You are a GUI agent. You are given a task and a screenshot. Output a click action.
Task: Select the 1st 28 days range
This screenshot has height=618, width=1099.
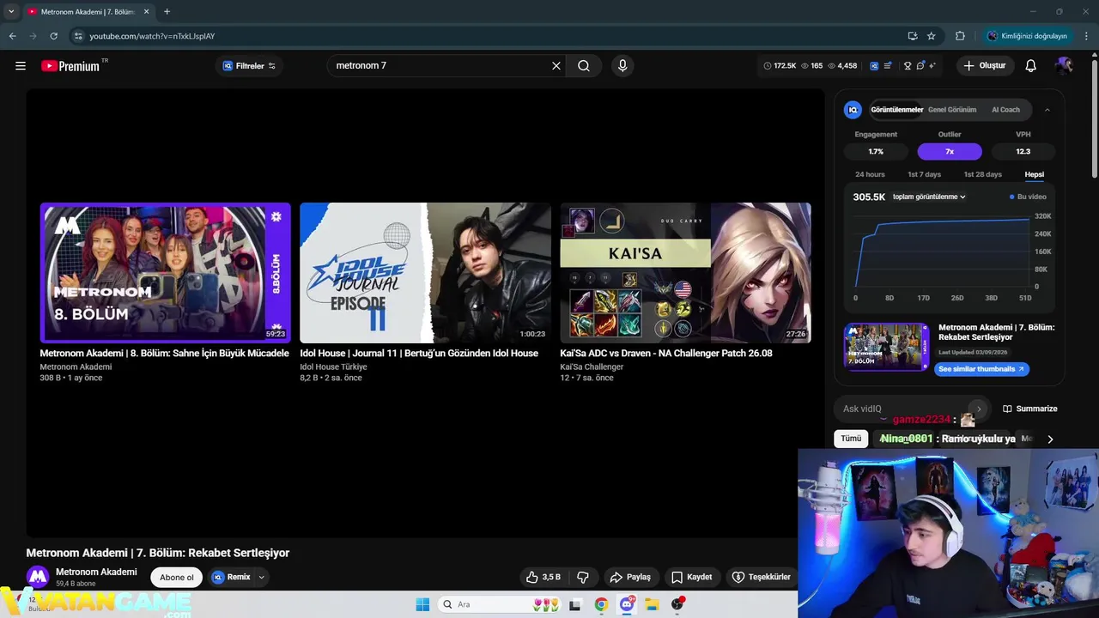[983, 174]
